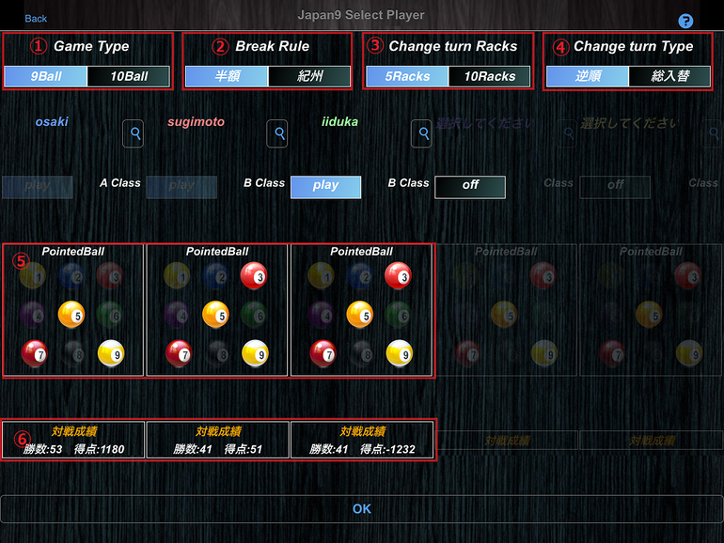Tap player name osaki

(x=52, y=122)
